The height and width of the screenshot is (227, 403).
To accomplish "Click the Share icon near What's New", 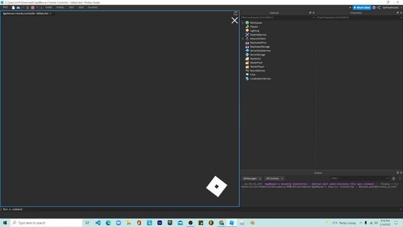I will [378, 8].
